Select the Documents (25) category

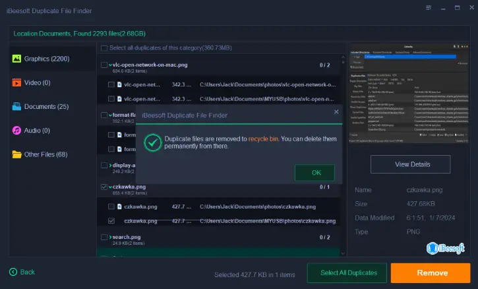53,106
